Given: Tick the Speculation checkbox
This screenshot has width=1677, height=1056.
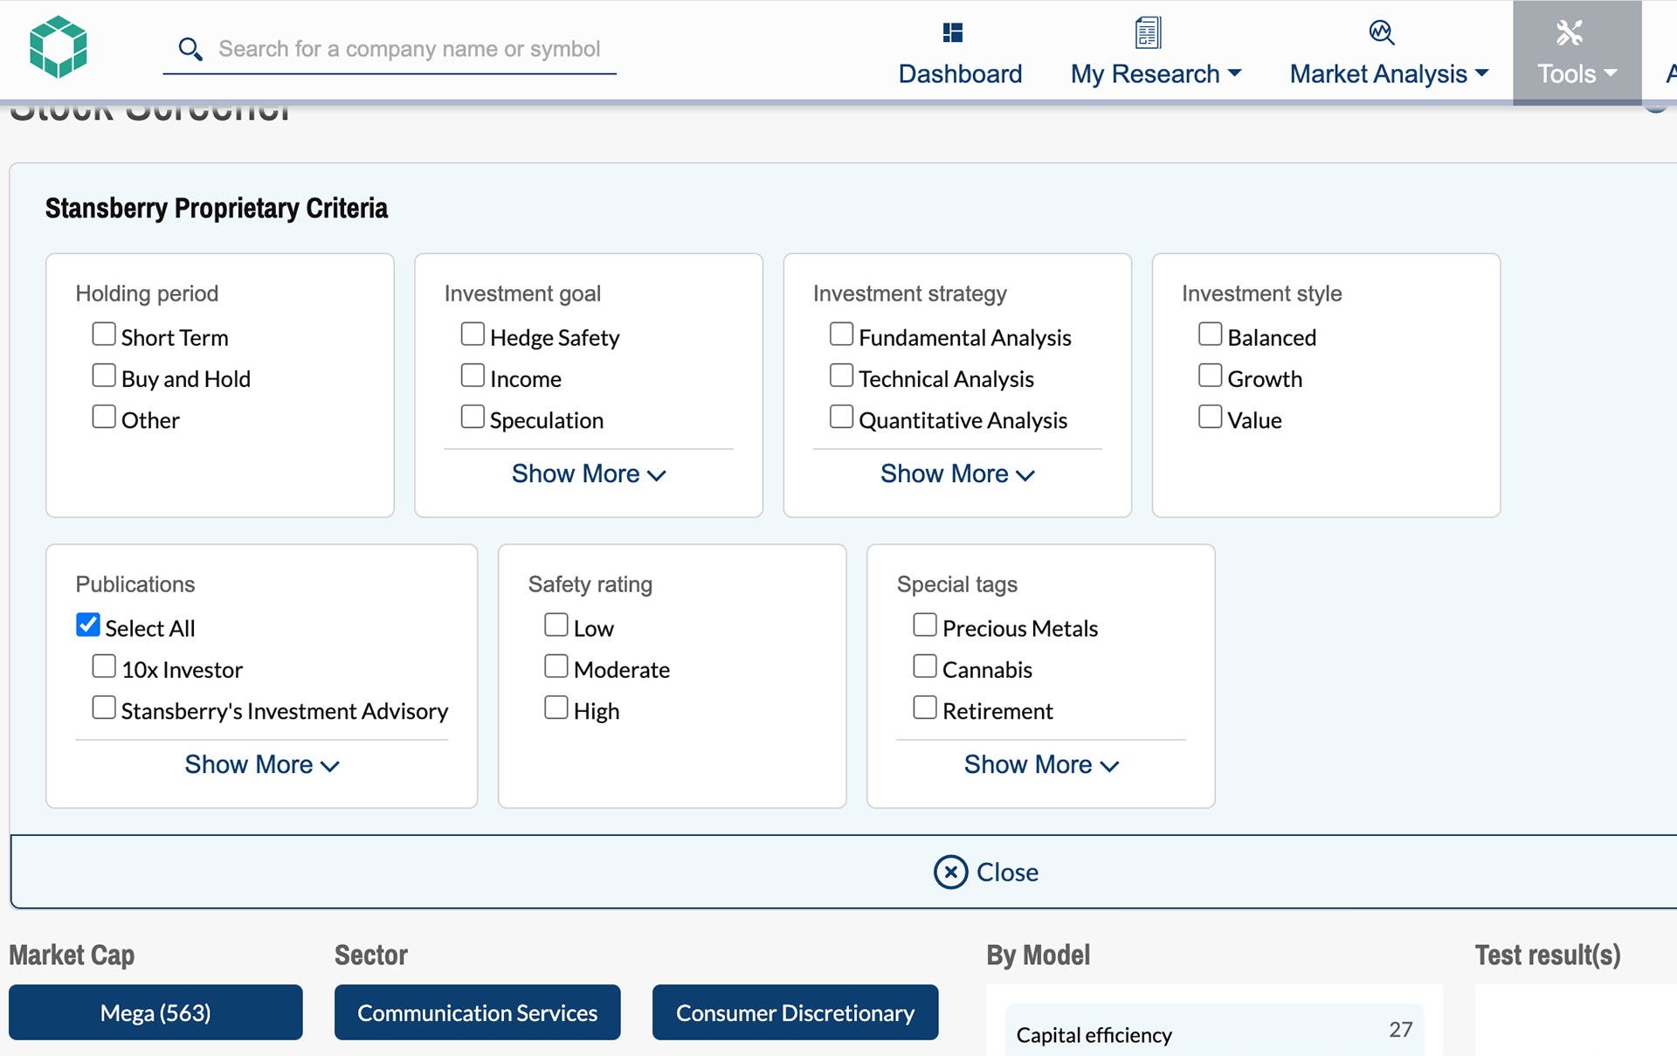Looking at the screenshot, I should [x=473, y=416].
